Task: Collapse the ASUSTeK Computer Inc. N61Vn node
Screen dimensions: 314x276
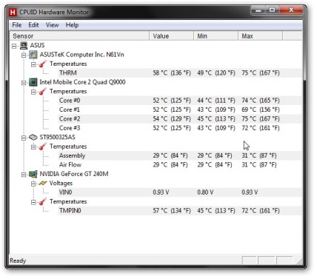Action: (24, 55)
